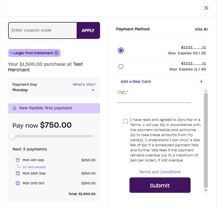The width and height of the screenshot is (217, 208).
Task: Click the Mastercard logo next to Visa
Action: [x=206, y=29]
